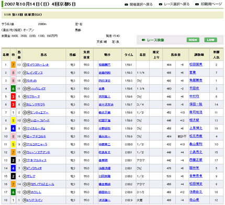Screen dimensions: 225x205
Task: Open the 印刷用ページ printable page link
Action: pyautogui.click(x=211, y=4)
